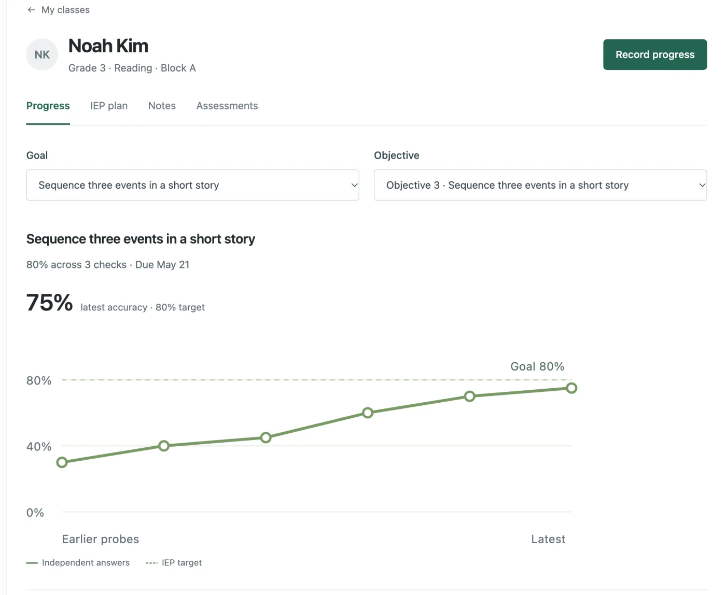Click the Record progress button
The height and width of the screenshot is (595, 726).
coord(655,54)
